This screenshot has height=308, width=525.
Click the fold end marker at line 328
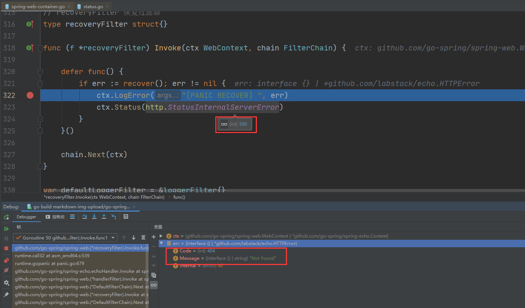click(40, 166)
